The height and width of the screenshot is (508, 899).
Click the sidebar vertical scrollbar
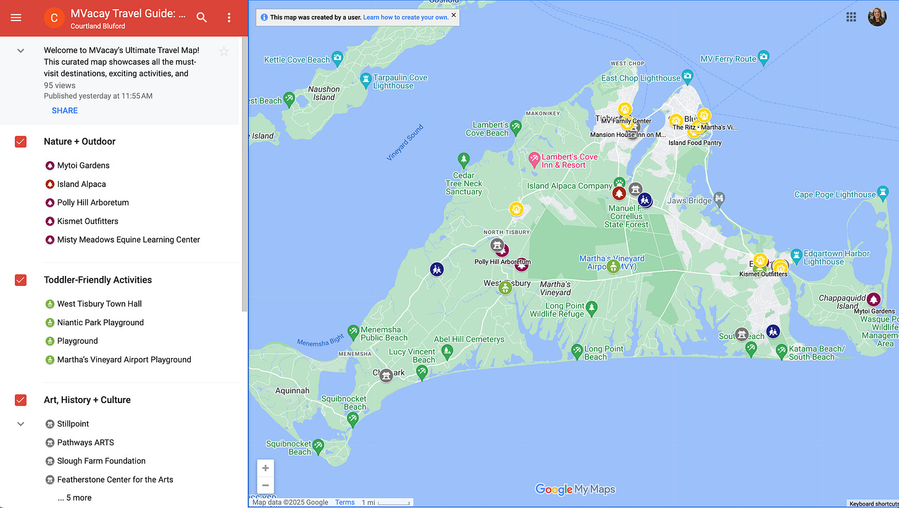pos(245,173)
